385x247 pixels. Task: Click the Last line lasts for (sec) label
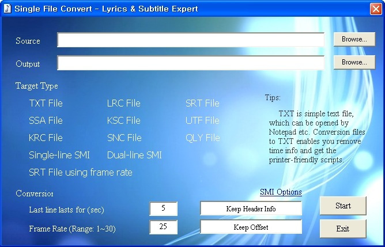tap(66, 210)
